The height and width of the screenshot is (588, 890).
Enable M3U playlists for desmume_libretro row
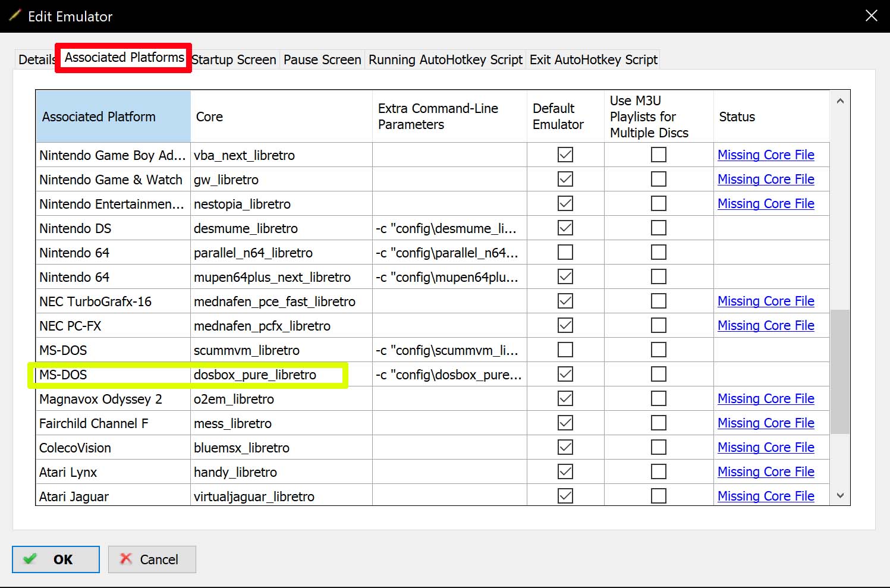click(x=659, y=228)
